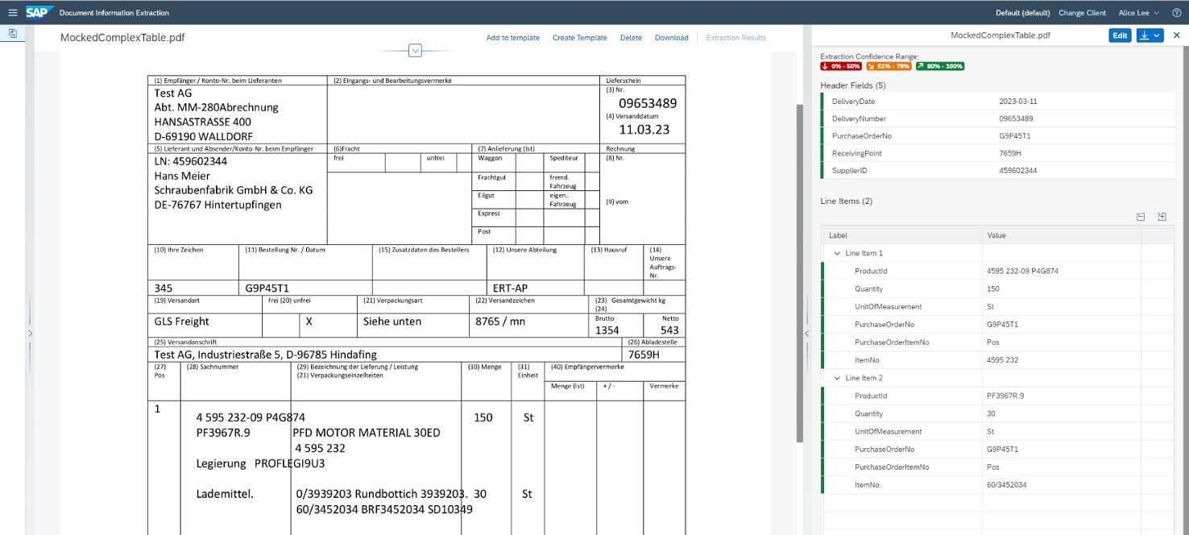Click ProductId value PF3967R.9
The height and width of the screenshot is (535, 1189).
tap(1005, 396)
